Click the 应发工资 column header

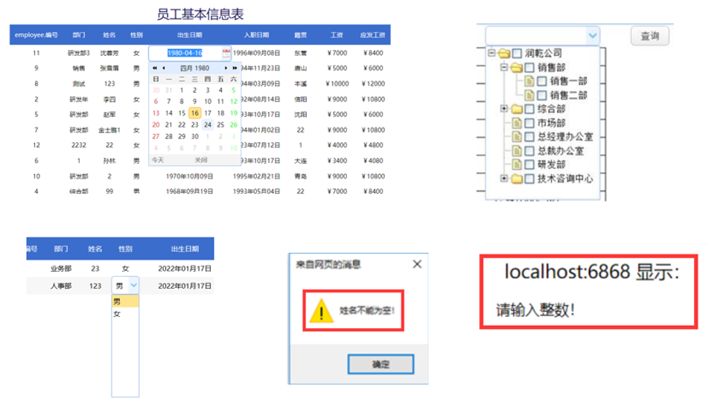(x=372, y=35)
